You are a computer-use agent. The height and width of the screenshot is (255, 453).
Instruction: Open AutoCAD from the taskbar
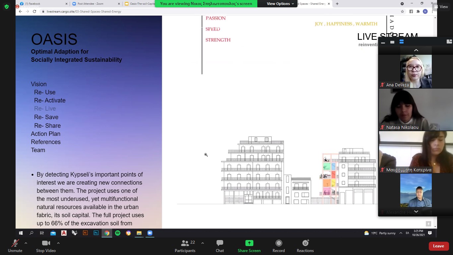[x=64, y=233]
